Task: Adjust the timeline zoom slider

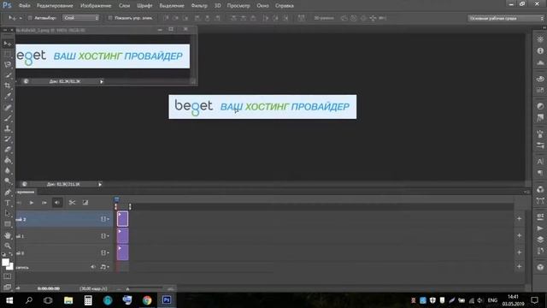Action: point(127,289)
